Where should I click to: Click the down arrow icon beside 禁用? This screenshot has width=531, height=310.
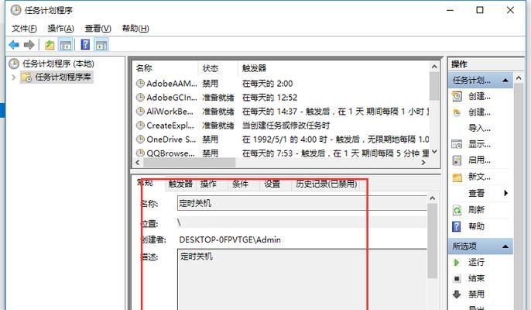(457, 294)
